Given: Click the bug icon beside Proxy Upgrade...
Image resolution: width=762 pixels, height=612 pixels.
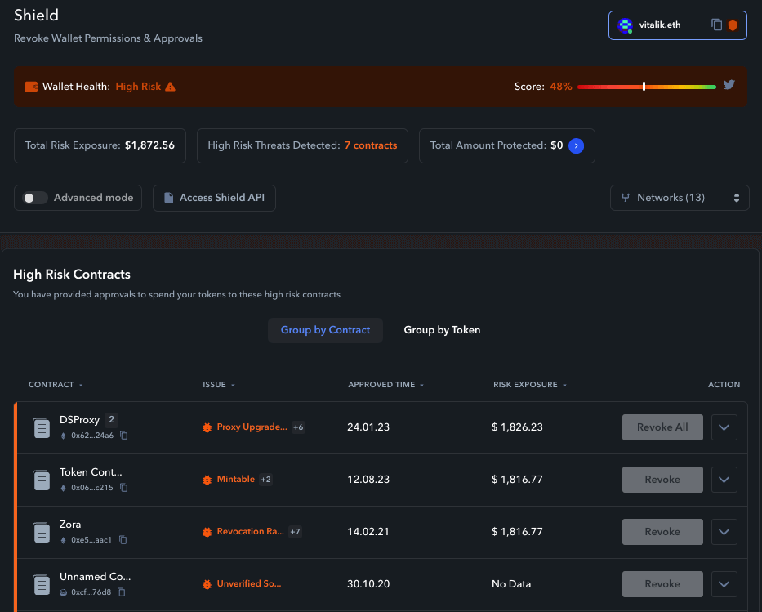Looking at the screenshot, I should (207, 428).
